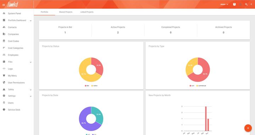The width and height of the screenshot is (255, 135).
Task: Click the search magnifier icon
Action: (x=246, y=4)
